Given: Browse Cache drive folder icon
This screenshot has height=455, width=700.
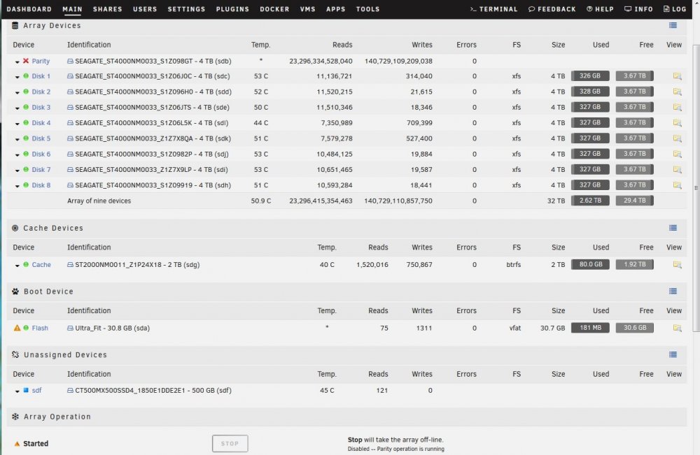Looking at the screenshot, I should [x=677, y=265].
